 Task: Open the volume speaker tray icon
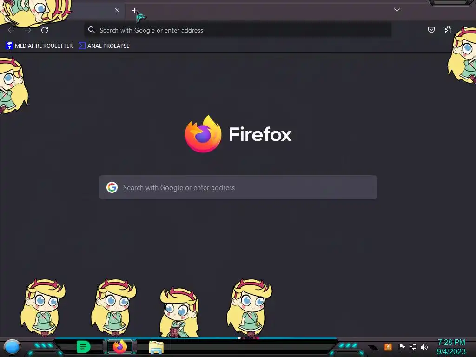click(x=424, y=347)
